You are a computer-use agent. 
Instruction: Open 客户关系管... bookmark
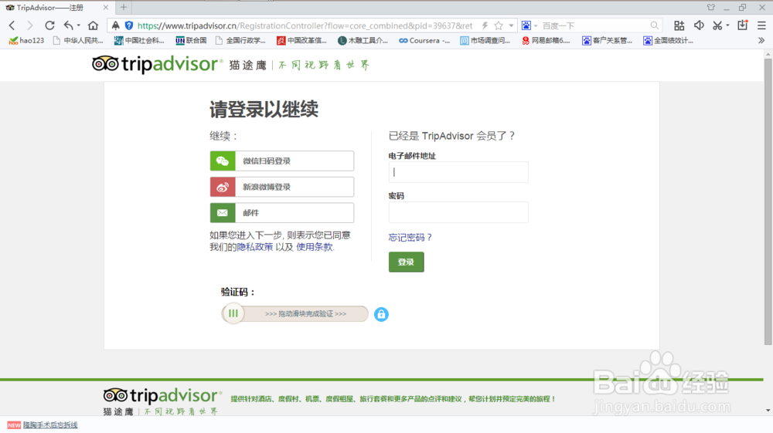pos(608,40)
